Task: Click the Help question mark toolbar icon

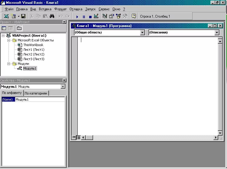Action: (134, 16)
